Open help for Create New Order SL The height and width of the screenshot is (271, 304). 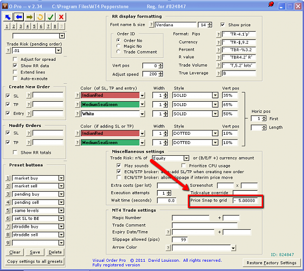(29, 95)
